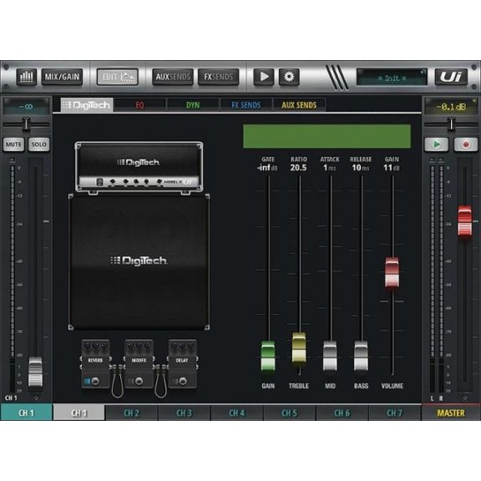Click the DigiTech speaker cabinet

[139, 262]
